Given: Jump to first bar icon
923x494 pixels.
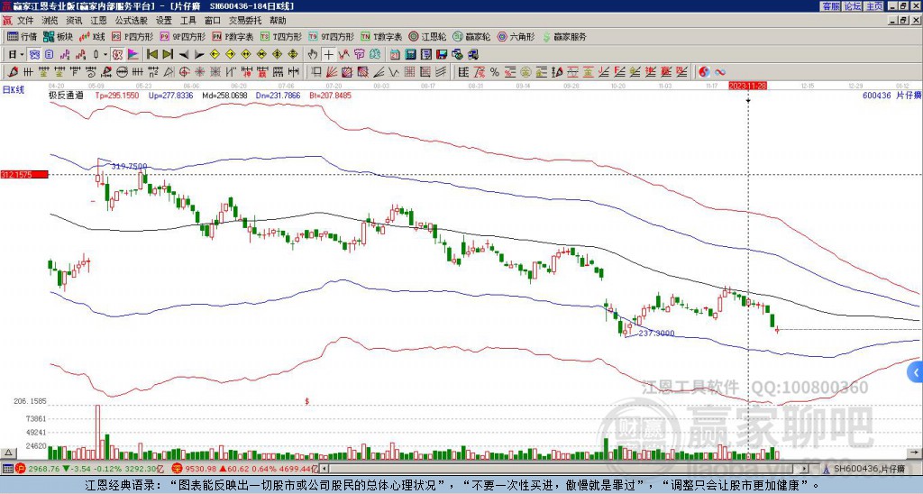Looking at the screenshot, I should 151,55.
